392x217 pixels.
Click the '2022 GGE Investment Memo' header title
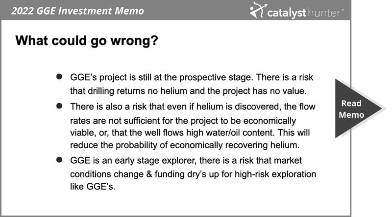[77, 11]
